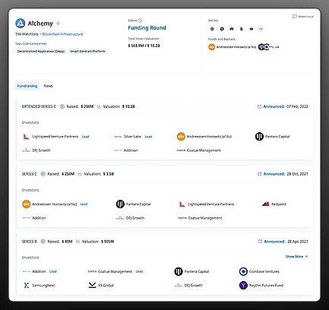Open Silver Lake investor in Extended Series C
This screenshot has height=310, width=329.
128,137
